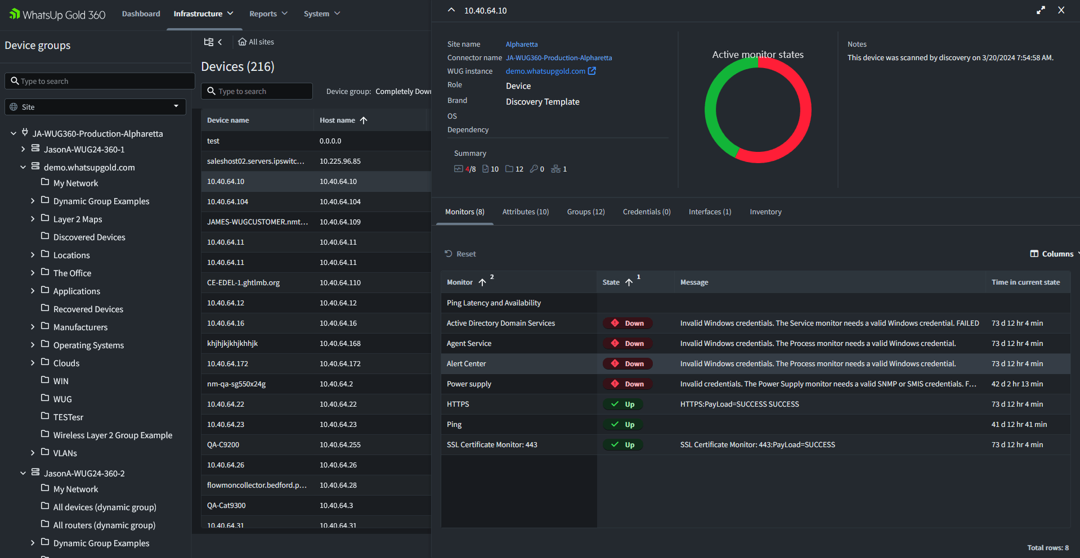
Task: Click the folder icon beside Discovered Devices
Action: 45,237
